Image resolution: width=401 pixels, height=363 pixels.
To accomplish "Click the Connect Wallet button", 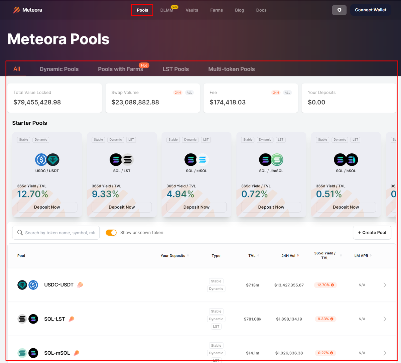I will coord(371,10).
